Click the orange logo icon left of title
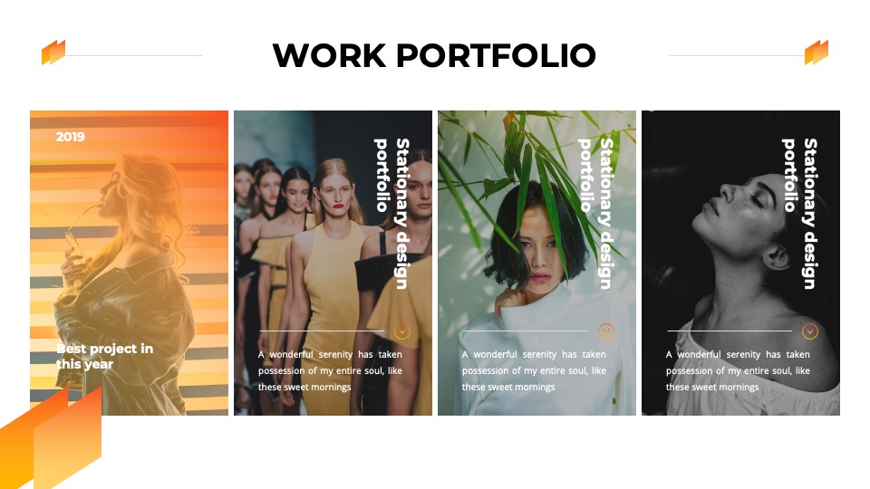The width and height of the screenshot is (870, 489). click(x=53, y=53)
